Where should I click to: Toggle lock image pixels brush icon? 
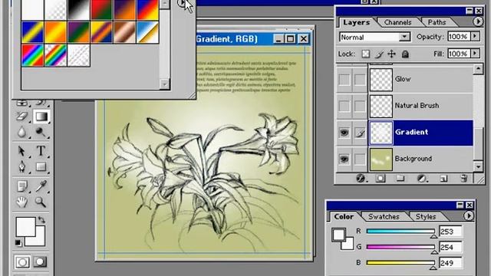point(379,54)
